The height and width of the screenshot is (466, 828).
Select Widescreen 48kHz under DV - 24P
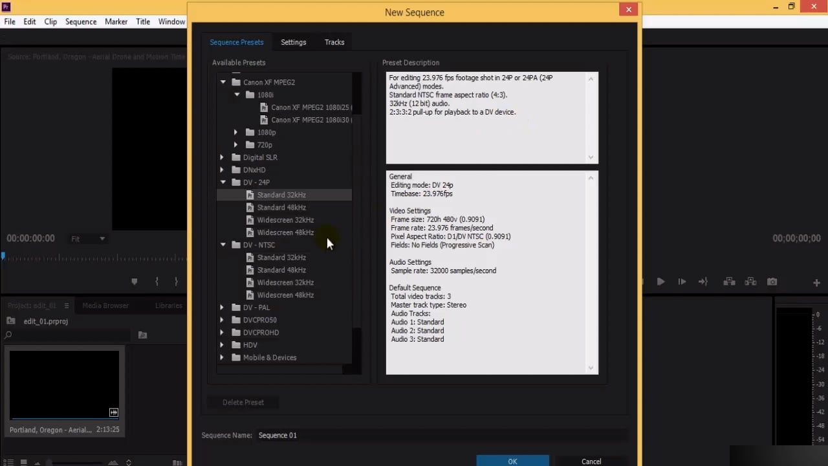(x=285, y=232)
